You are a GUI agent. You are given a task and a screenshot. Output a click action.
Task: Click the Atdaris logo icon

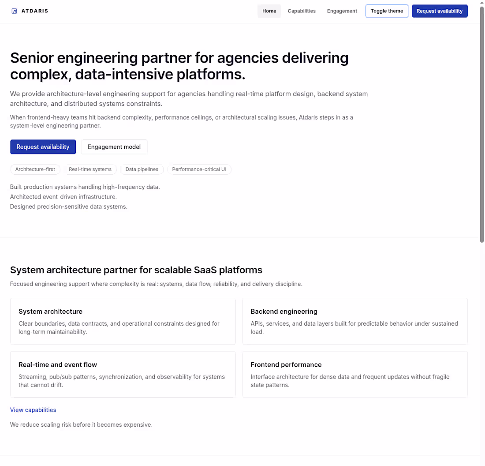[x=14, y=11]
